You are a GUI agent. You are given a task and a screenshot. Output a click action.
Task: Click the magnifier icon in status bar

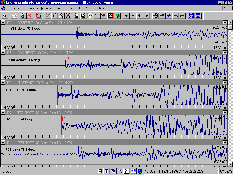pos(120,171)
